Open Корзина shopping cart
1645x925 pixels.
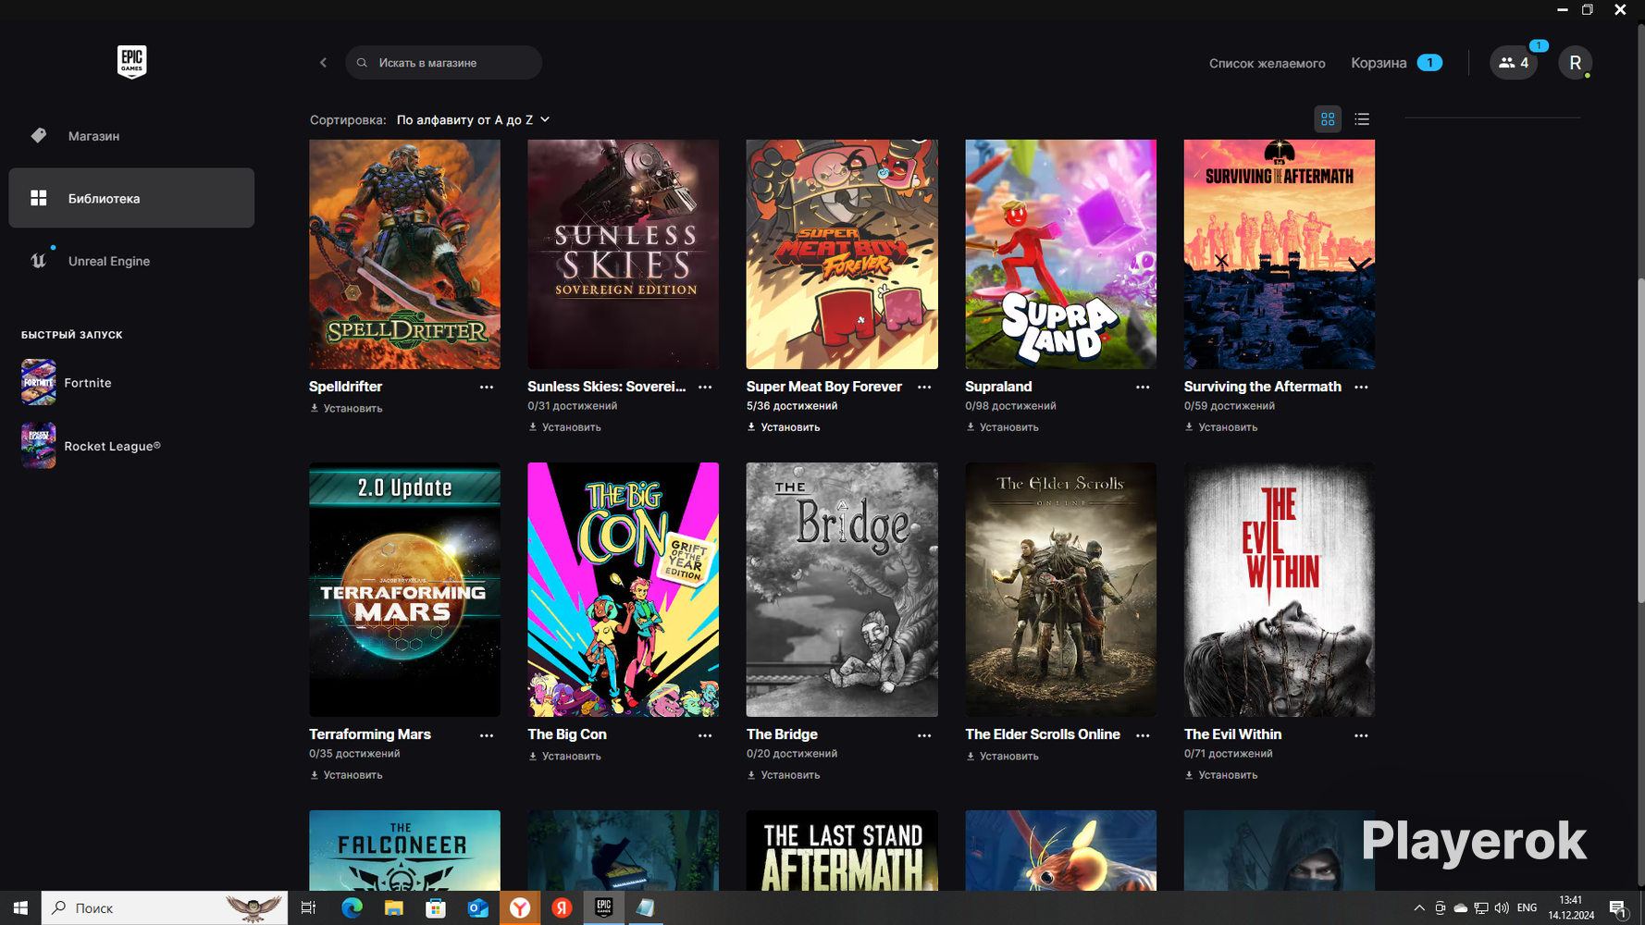[1396, 63]
